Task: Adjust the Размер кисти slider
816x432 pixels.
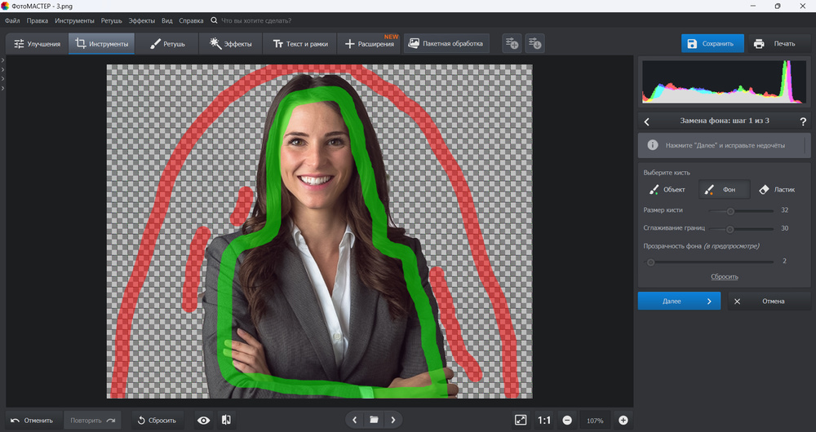Action: (730, 210)
